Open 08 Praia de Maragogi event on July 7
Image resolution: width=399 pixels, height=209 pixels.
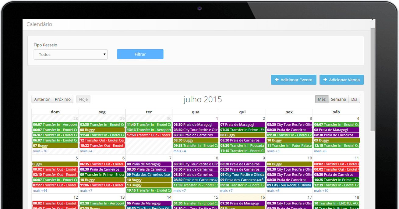pyautogui.click(x=149, y=164)
